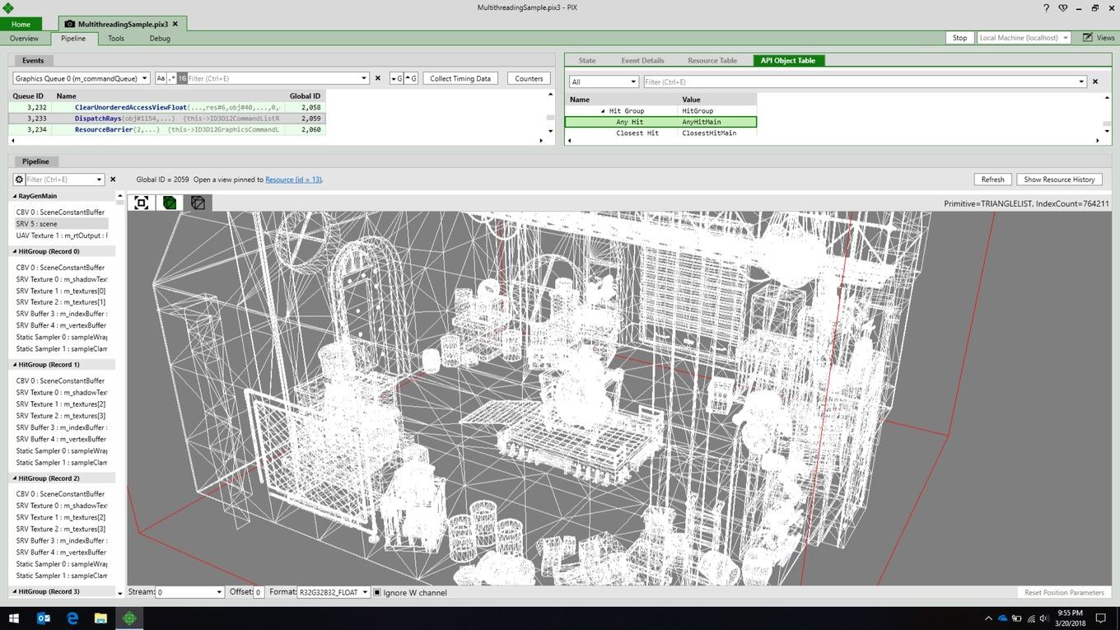Toggle the Ignore W channel checkbox
This screenshot has width=1120, height=630.
[x=377, y=592]
